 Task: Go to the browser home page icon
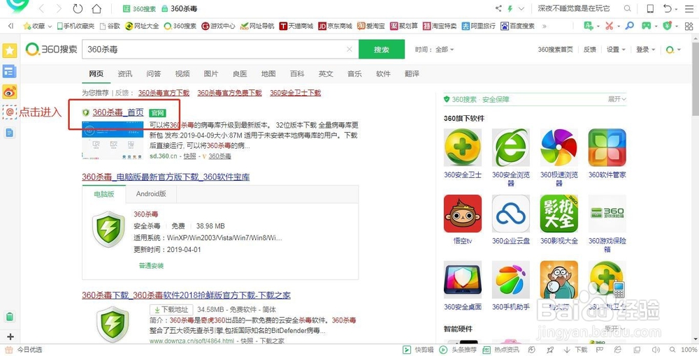(x=96, y=8)
